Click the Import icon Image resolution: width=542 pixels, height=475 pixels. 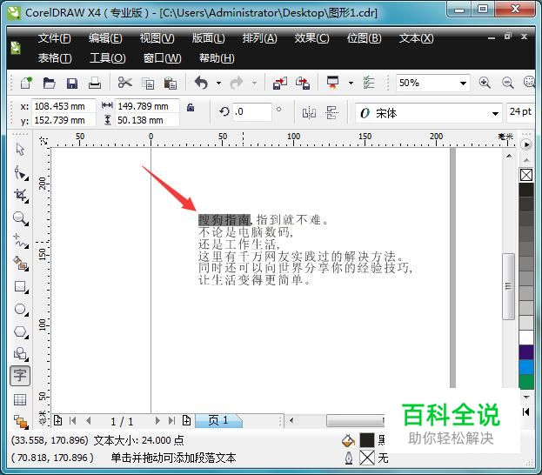[x=280, y=84]
